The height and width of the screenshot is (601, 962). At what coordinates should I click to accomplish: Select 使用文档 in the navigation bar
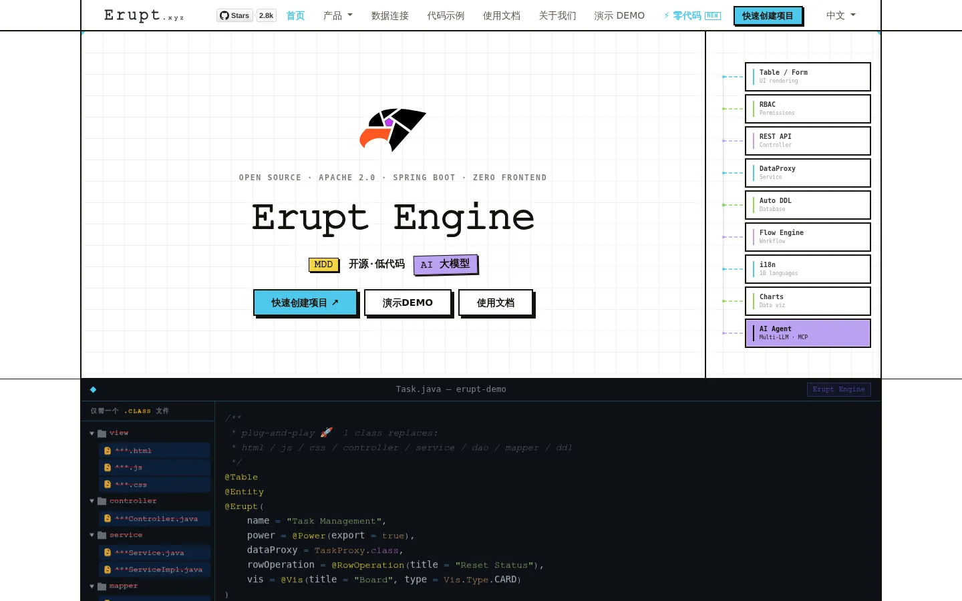tap(502, 15)
